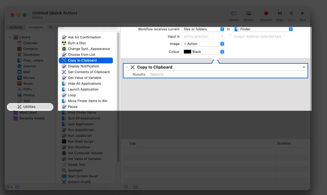The width and height of the screenshot is (327, 195).
Task: Click the Stop toolbar icon
Action: click(x=291, y=13)
